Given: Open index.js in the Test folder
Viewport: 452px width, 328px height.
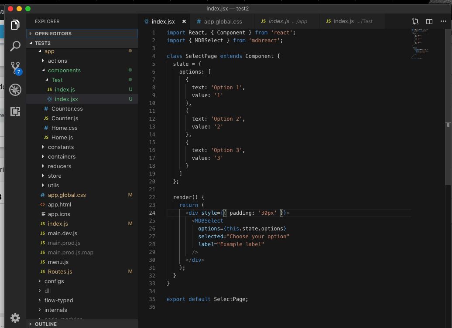Looking at the screenshot, I should click(82, 89).
